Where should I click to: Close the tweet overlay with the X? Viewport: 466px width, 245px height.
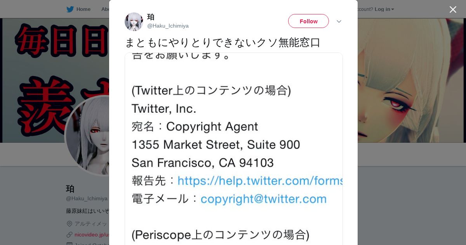coord(453,9)
